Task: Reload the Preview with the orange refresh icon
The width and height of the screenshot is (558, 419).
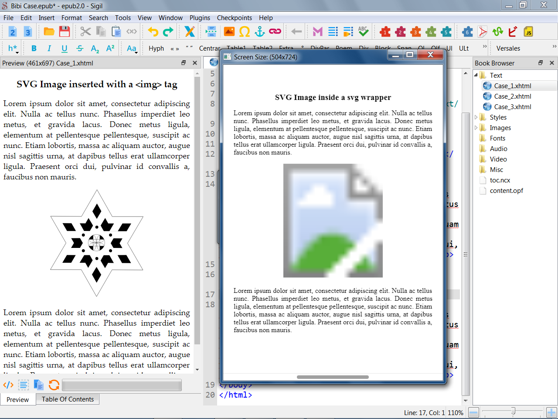Action: click(x=54, y=385)
